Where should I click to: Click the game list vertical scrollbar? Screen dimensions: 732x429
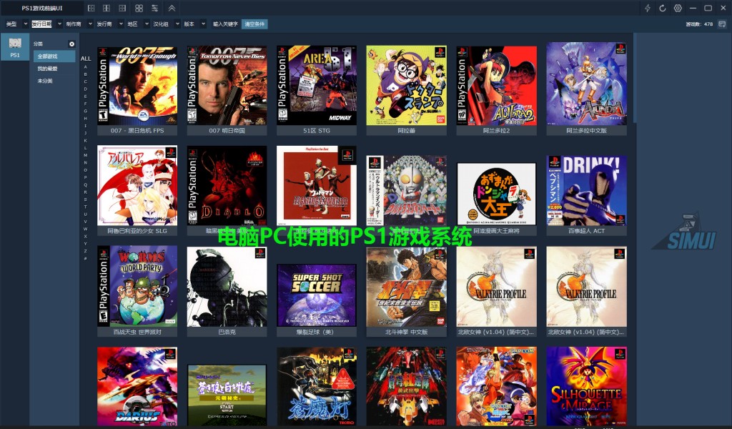pos(635,79)
